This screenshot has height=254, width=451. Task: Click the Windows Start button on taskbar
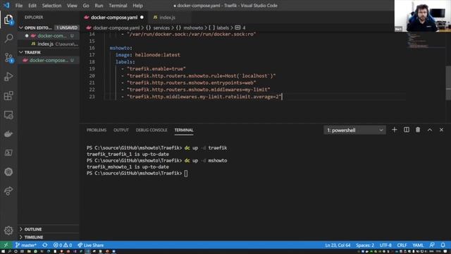[x=3, y=251]
